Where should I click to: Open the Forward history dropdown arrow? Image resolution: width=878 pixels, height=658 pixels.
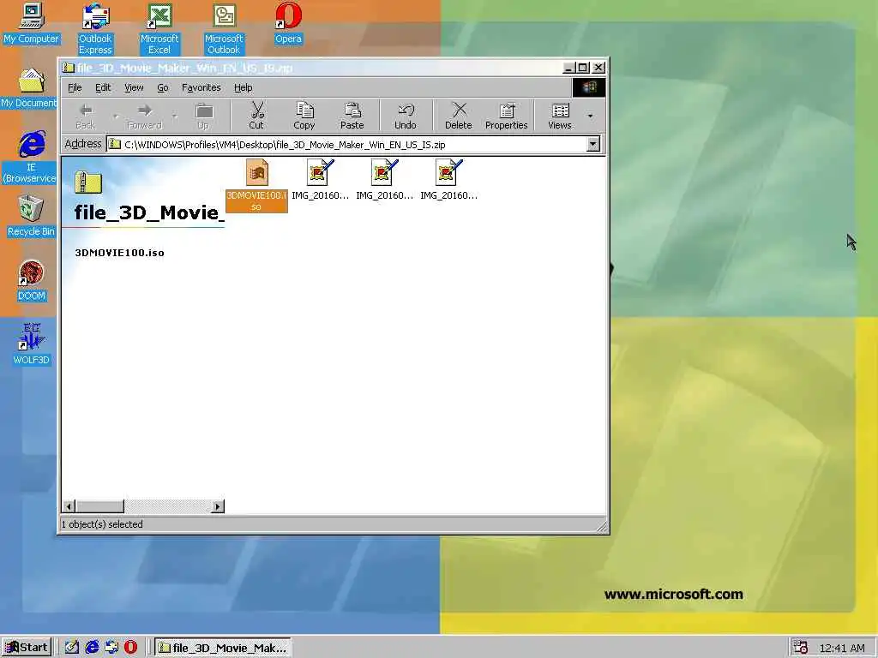(175, 116)
